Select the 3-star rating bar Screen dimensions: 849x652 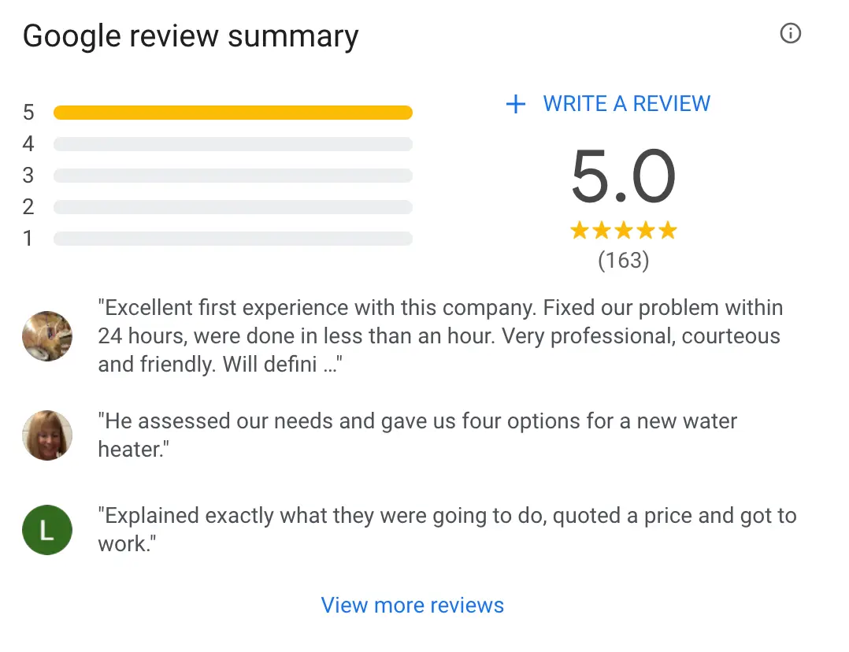click(232, 176)
